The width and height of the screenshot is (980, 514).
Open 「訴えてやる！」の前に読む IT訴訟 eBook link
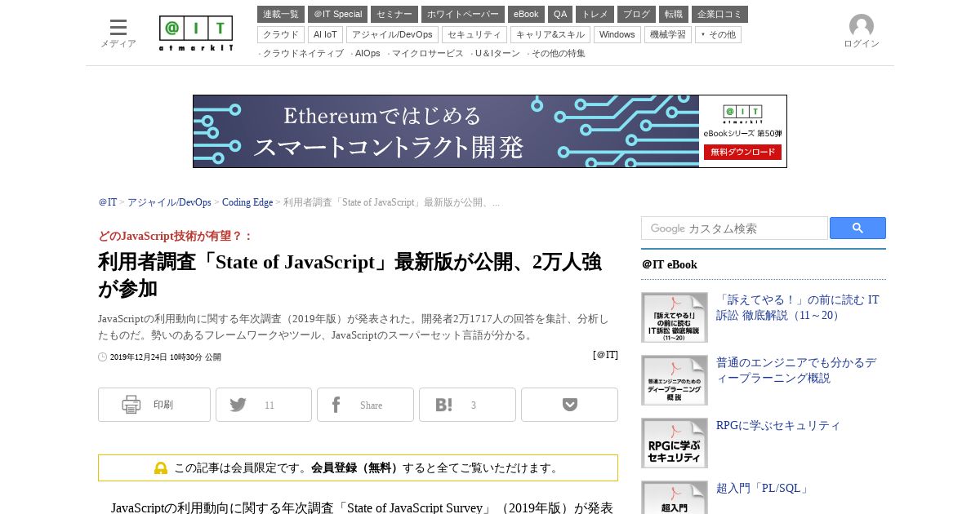798,308
